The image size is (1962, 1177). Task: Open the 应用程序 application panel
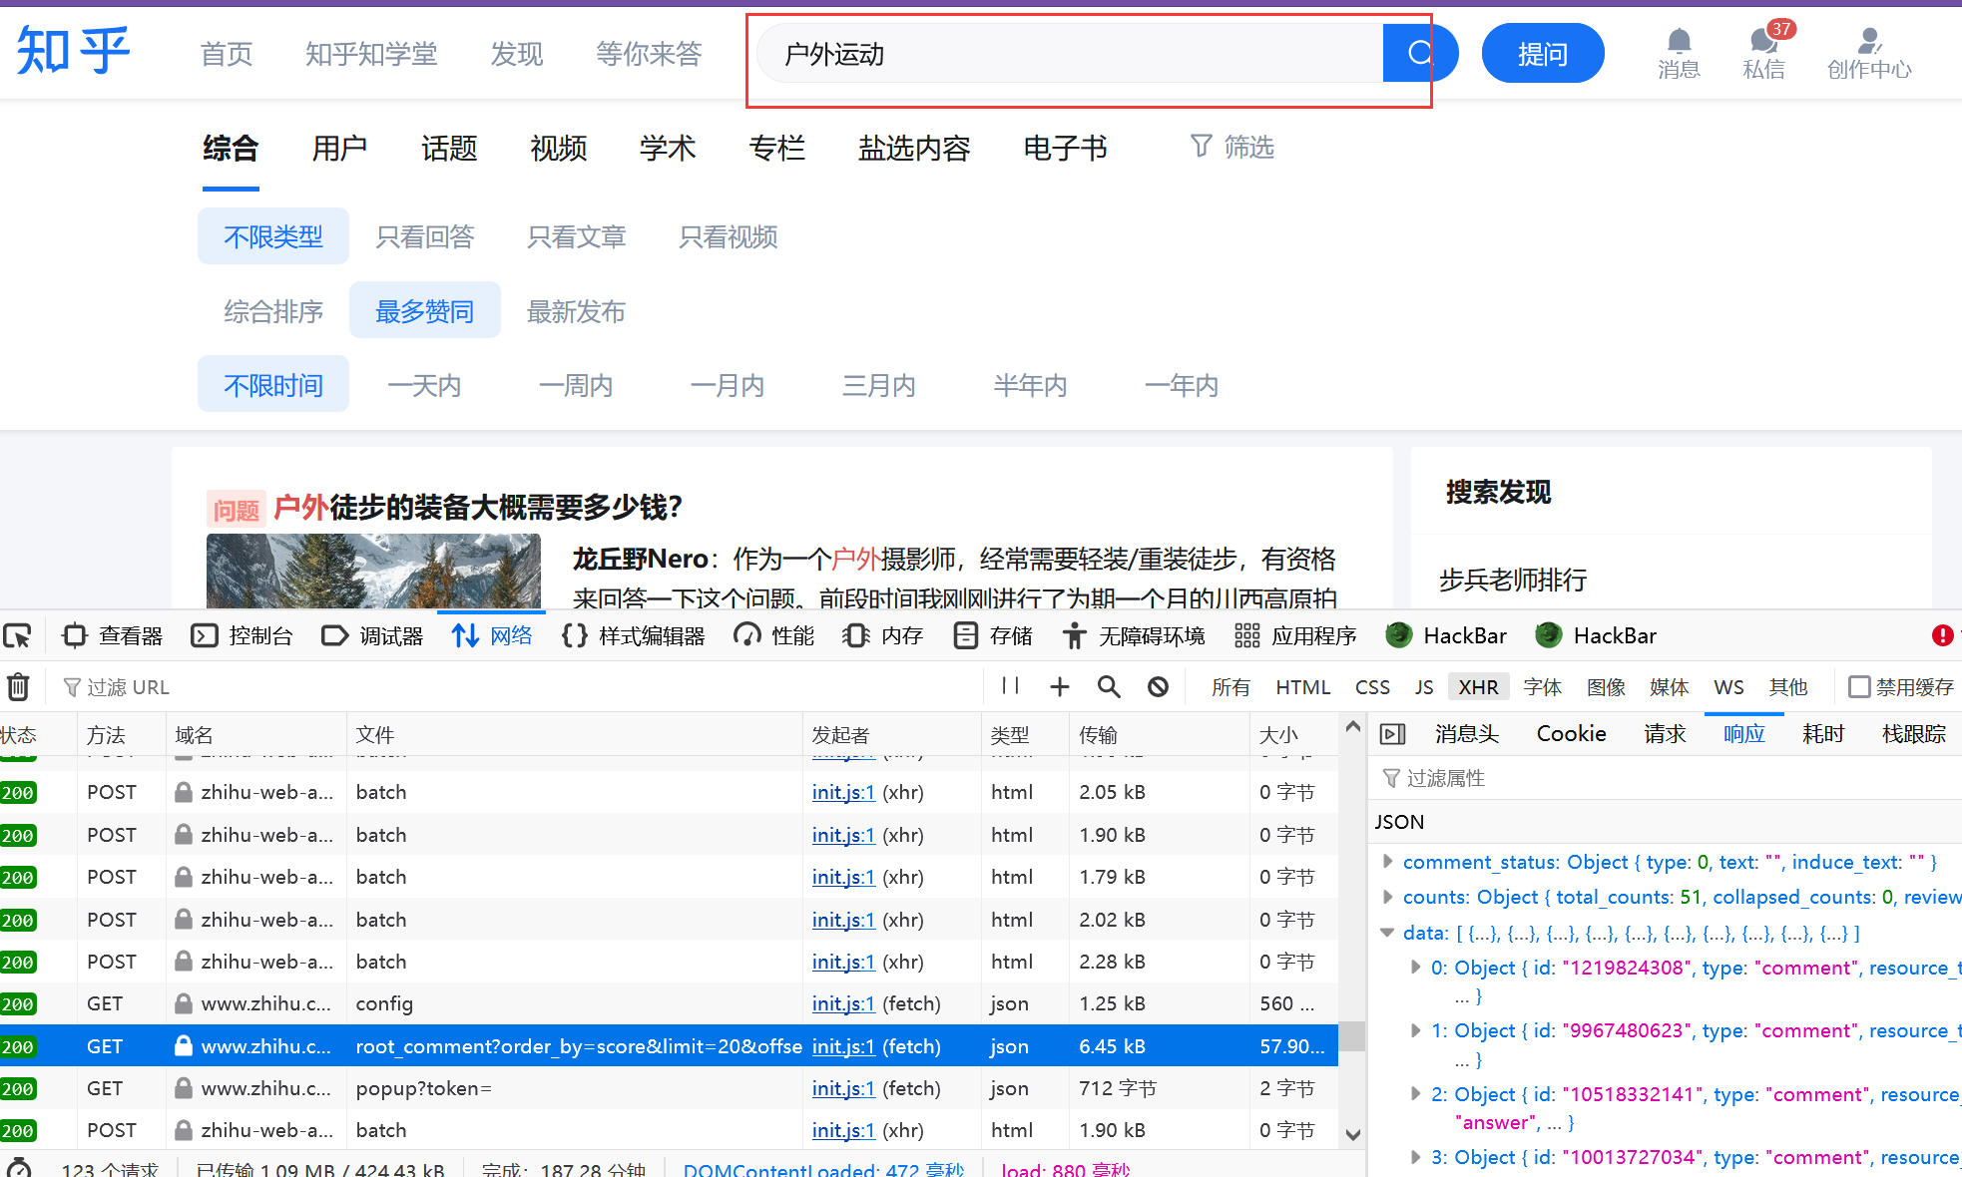1295,635
